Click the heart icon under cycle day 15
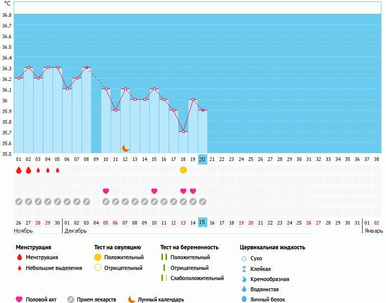Image resolution: width=386 pixels, height=303 pixels. [154, 191]
